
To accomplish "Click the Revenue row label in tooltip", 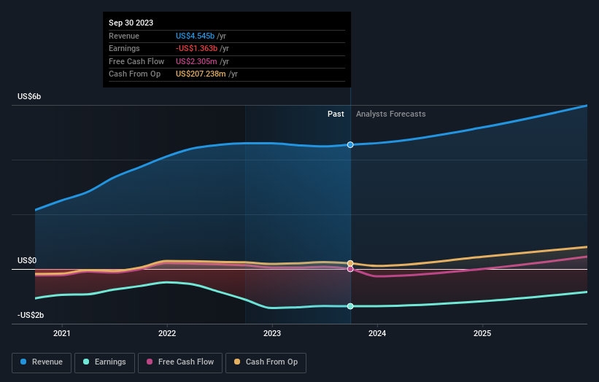I will coord(124,36).
